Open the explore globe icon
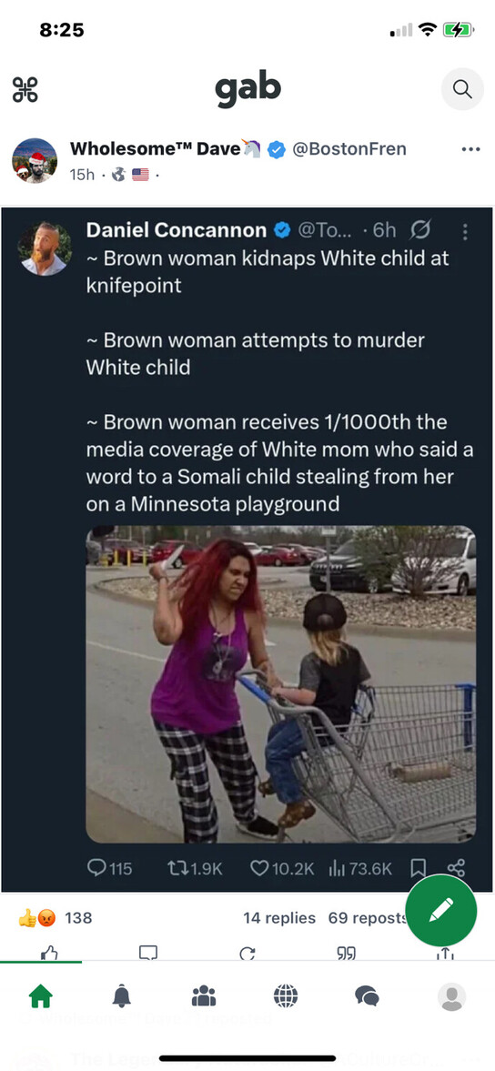495x1071 pixels. [x=286, y=996]
